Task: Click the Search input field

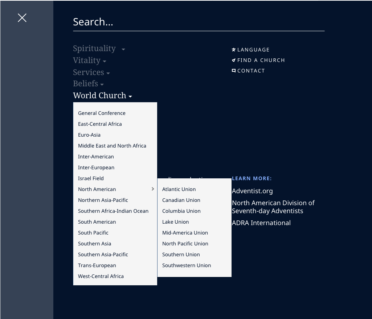Action: 199,22
